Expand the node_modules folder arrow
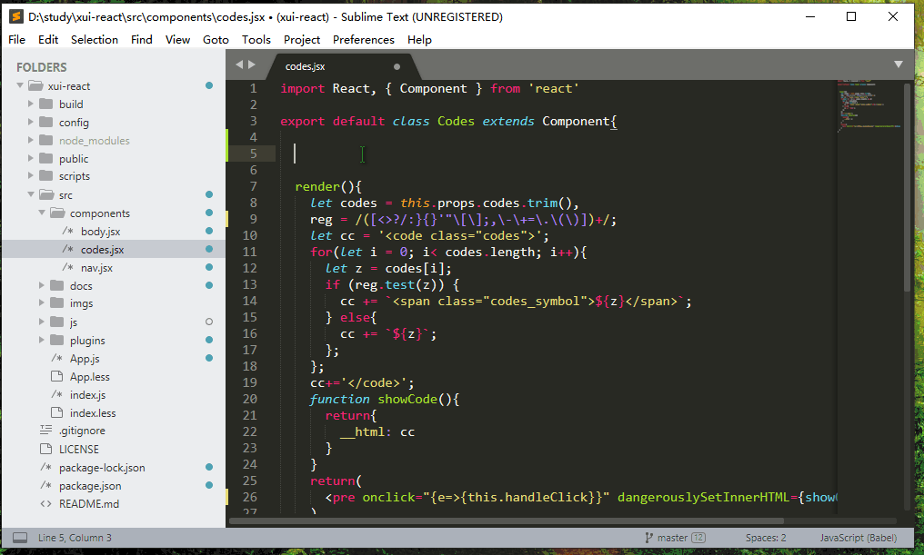Screen dimensions: 924x555 click(31, 140)
